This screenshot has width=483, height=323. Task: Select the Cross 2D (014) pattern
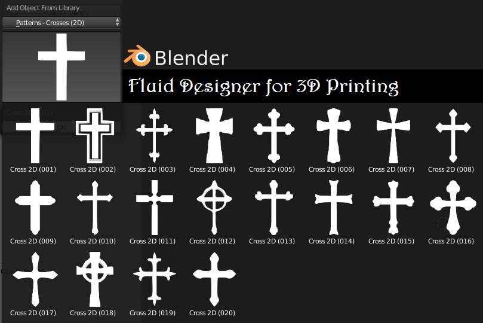pyautogui.click(x=333, y=207)
